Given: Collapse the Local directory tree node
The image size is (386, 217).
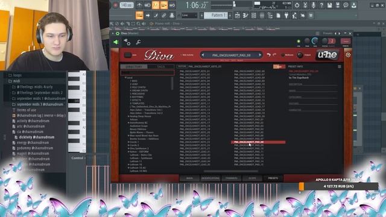Looking at the screenshot, I should (125, 78).
